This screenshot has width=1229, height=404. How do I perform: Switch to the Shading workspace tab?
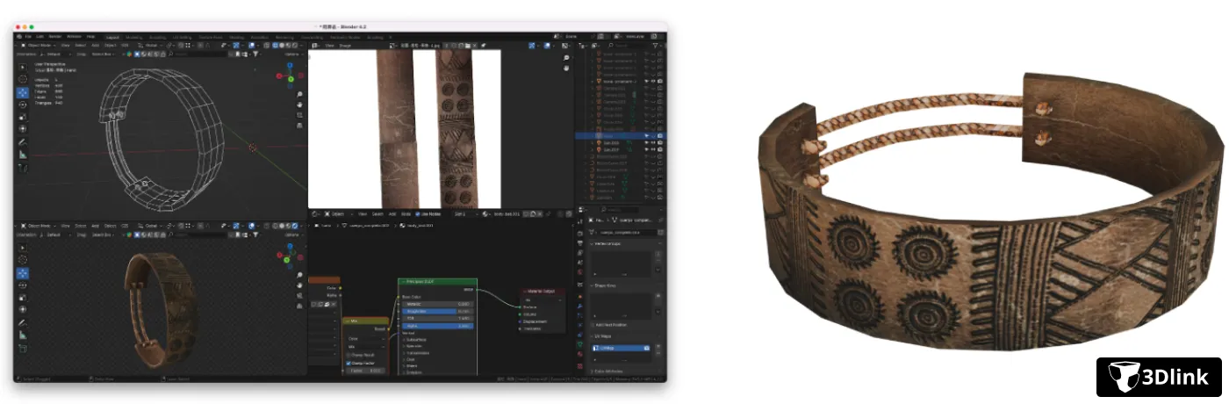click(x=236, y=37)
